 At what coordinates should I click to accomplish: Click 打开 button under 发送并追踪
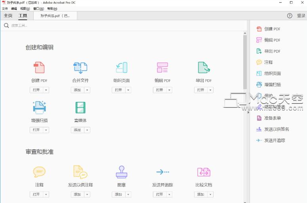point(160,194)
